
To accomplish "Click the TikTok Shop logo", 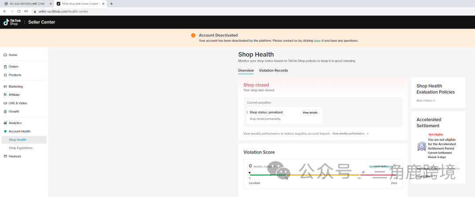I will point(12,22).
